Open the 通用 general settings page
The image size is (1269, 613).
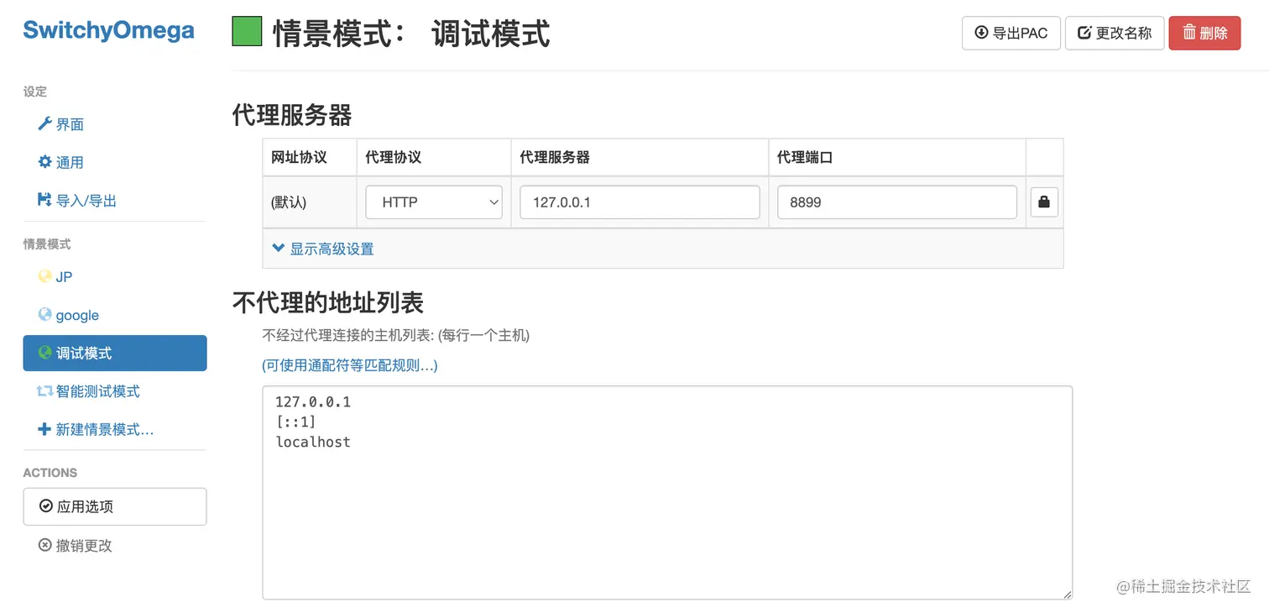point(70,162)
